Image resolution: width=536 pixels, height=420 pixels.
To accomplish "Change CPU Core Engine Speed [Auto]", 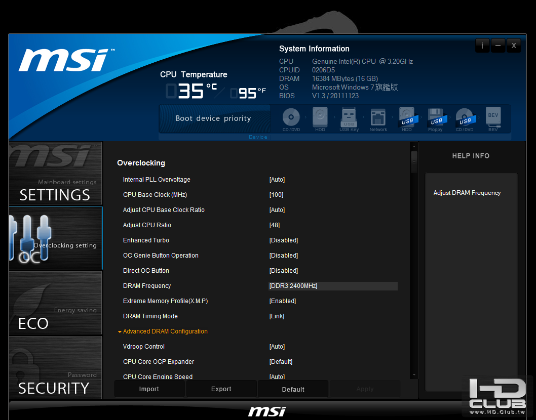I will tap(277, 376).
